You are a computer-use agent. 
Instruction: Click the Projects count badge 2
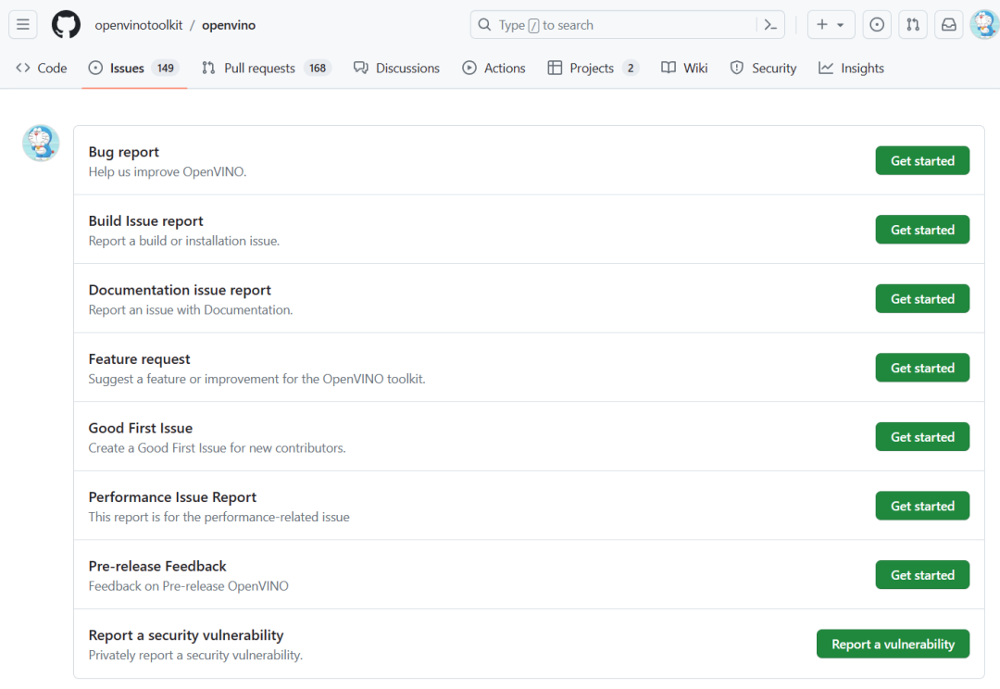pos(631,69)
